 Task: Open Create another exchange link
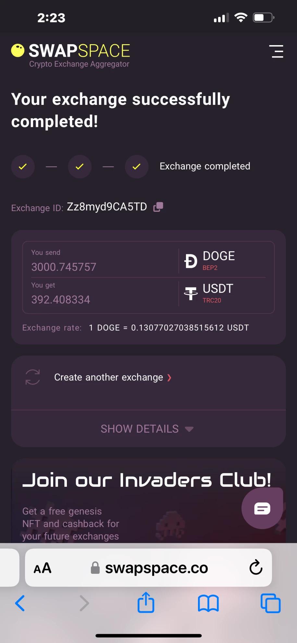click(x=108, y=377)
